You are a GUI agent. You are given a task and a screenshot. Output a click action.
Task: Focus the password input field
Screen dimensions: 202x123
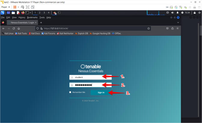pos(90,85)
